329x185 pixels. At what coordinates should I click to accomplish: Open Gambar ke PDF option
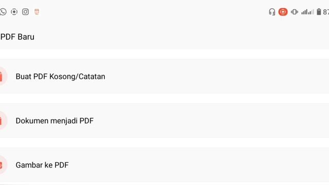[x=42, y=165]
